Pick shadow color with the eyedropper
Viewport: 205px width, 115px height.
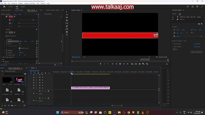coord(14,32)
